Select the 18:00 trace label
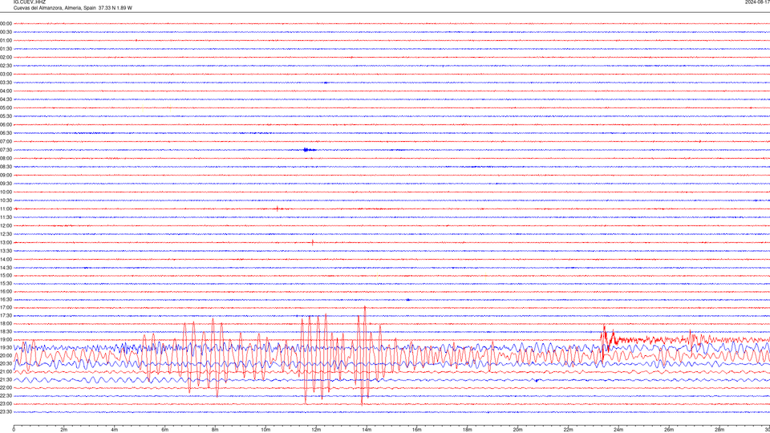This screenshot has height=433, width=770. [6, 323]
